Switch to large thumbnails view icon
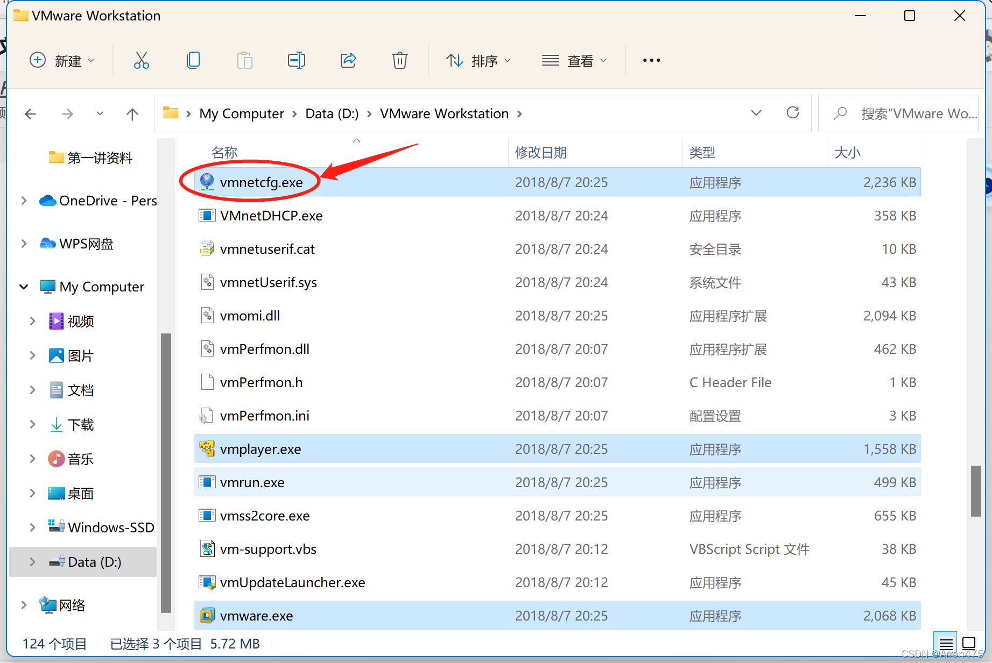The width and height of the screenshot is (992, 663). click(969, 643)
